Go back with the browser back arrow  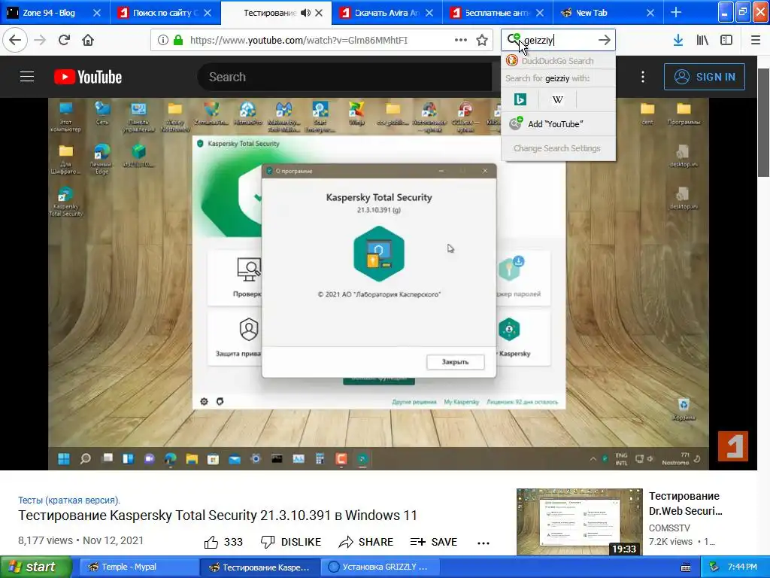[x=15, y=41]
